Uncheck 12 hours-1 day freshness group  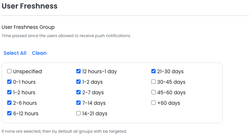coord(78,71)
